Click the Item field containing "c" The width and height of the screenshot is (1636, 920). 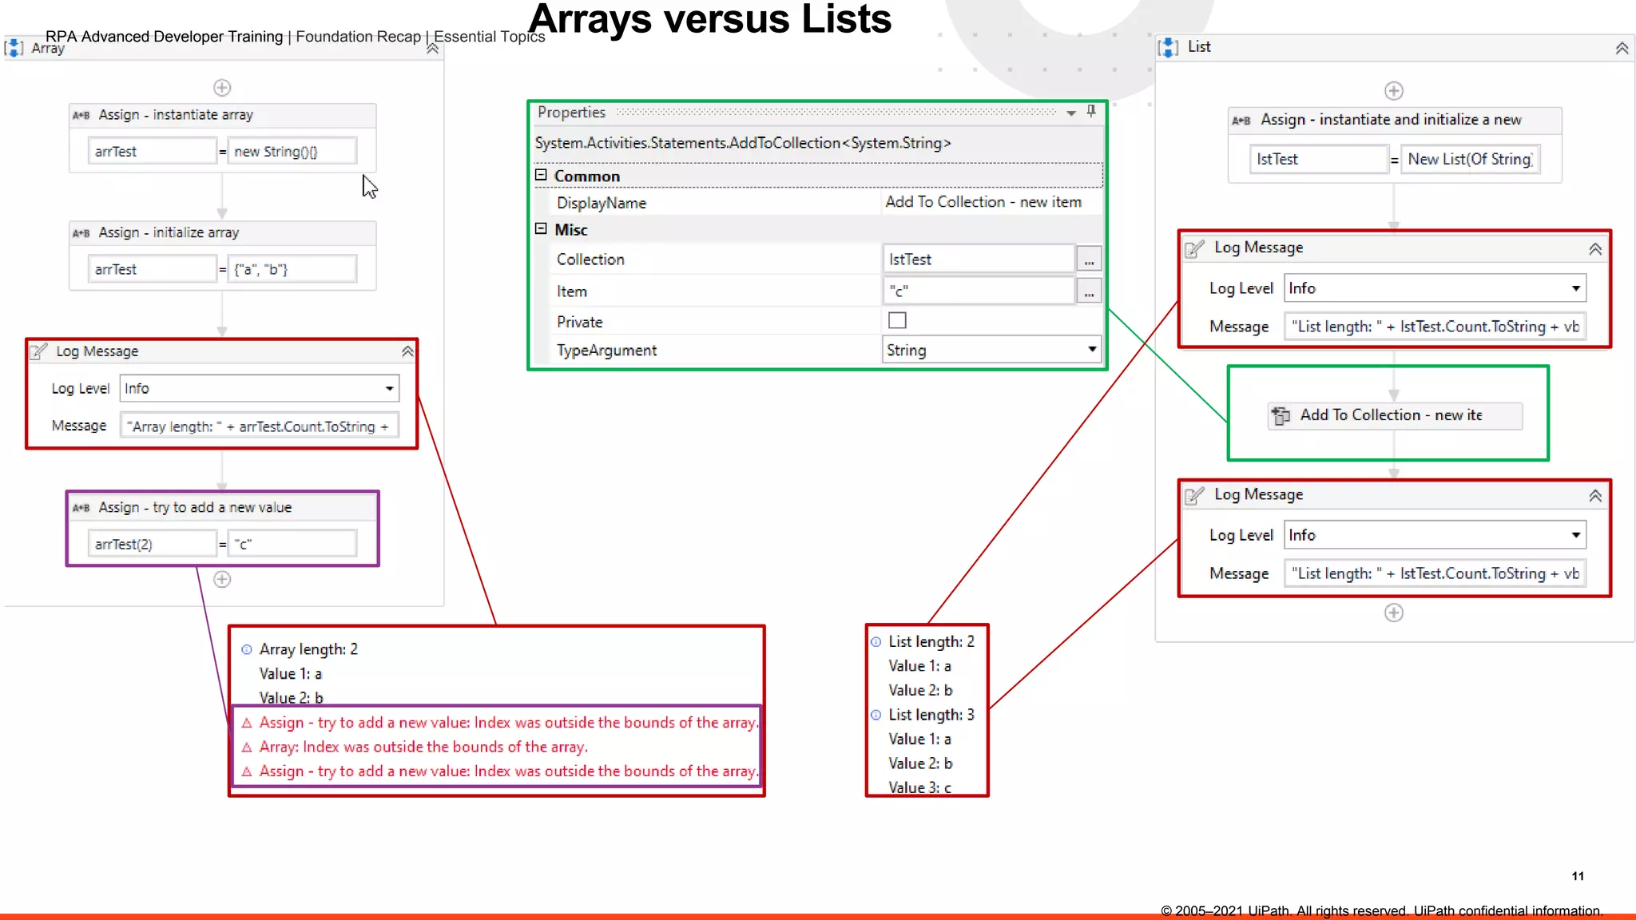[979, 291]
